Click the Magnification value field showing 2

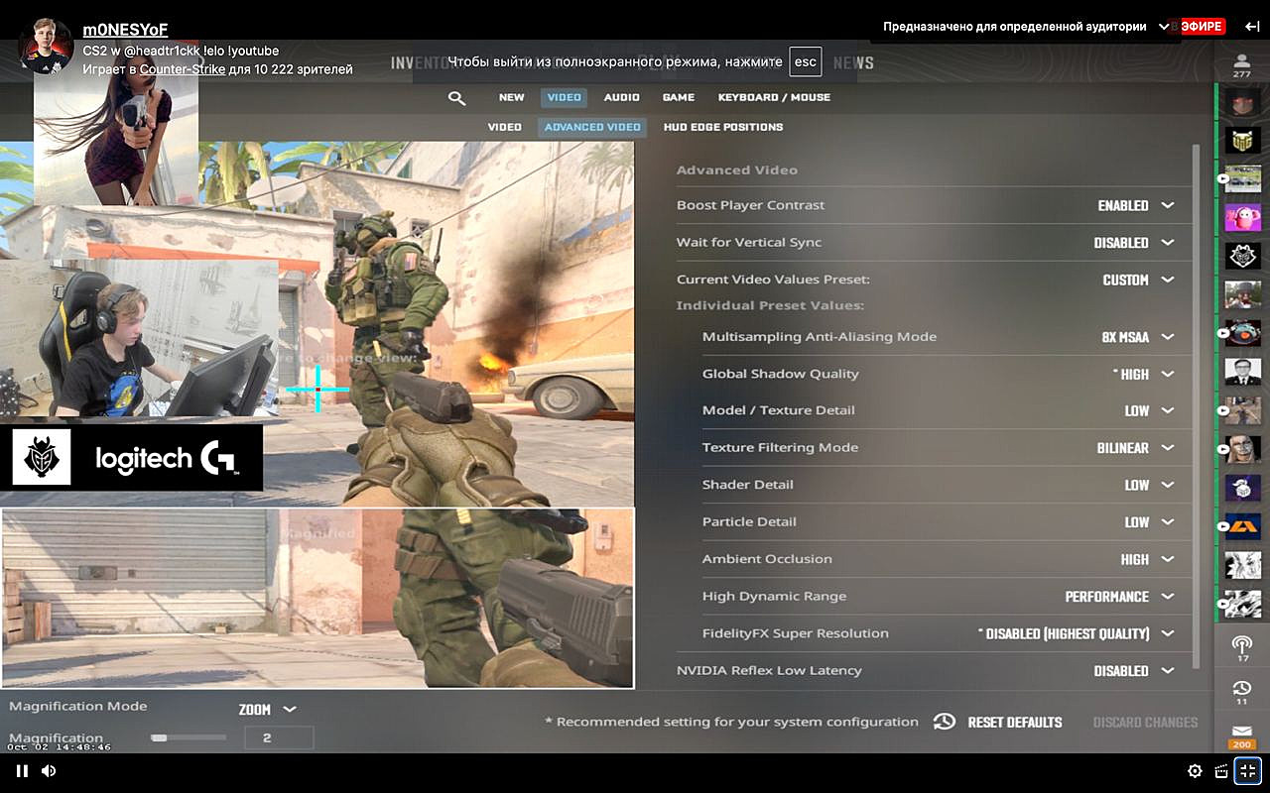point(279,737)
